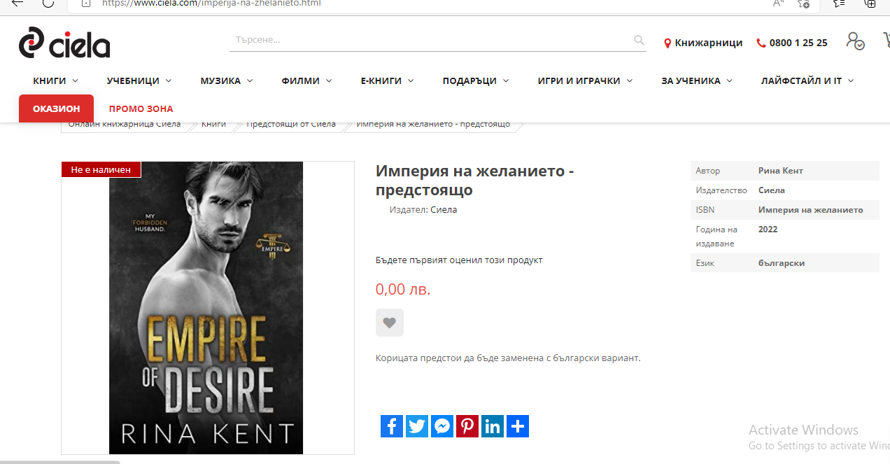Viewport: 890px width, 464px height.
Task: Share via Messenger icon
Action: pos(442,426)
